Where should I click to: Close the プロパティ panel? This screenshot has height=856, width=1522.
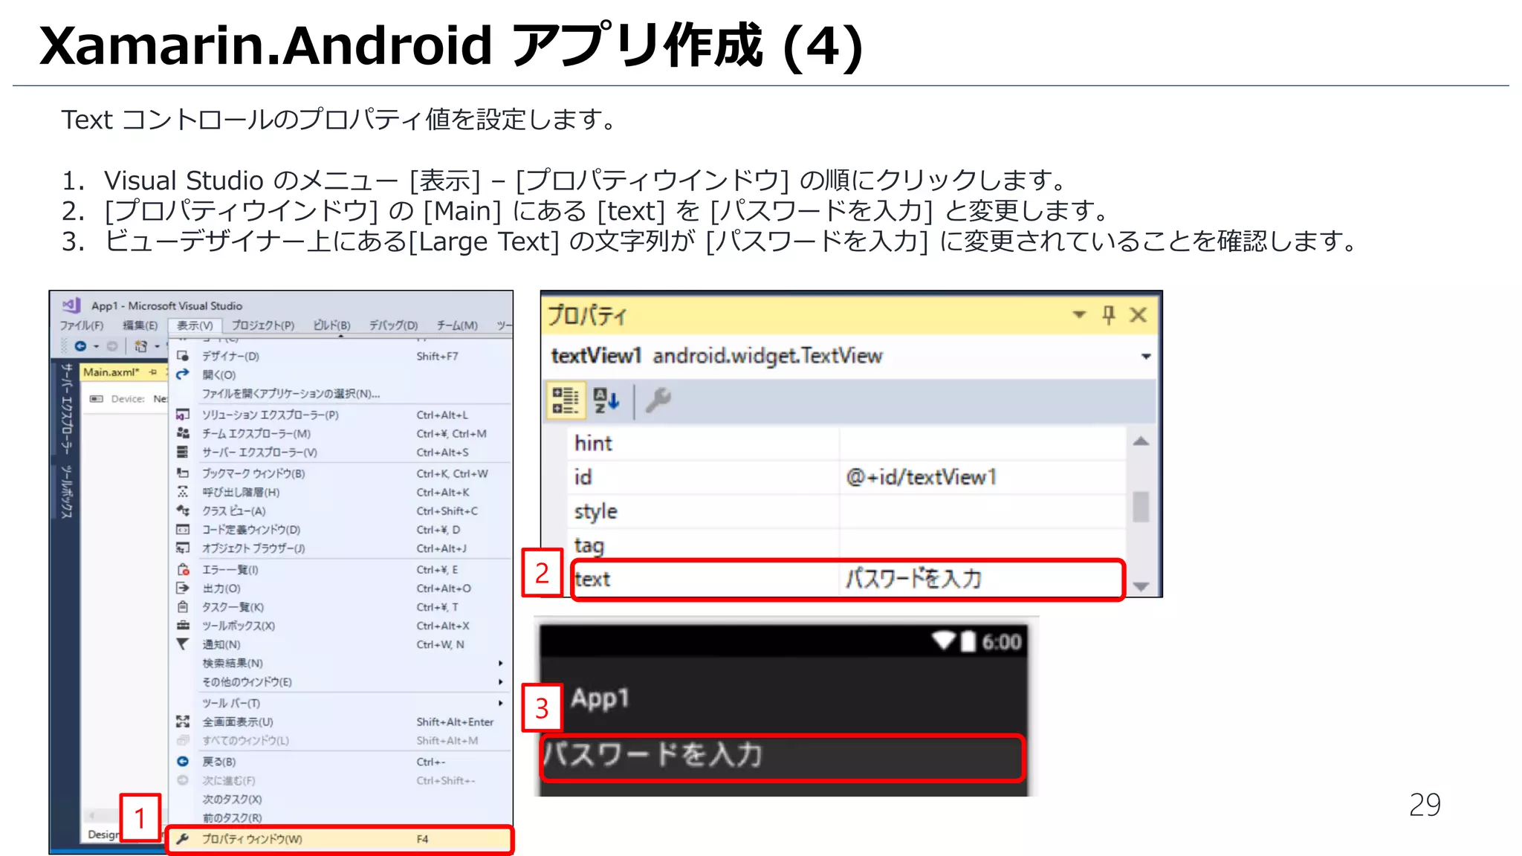[x=1138, y=315]
